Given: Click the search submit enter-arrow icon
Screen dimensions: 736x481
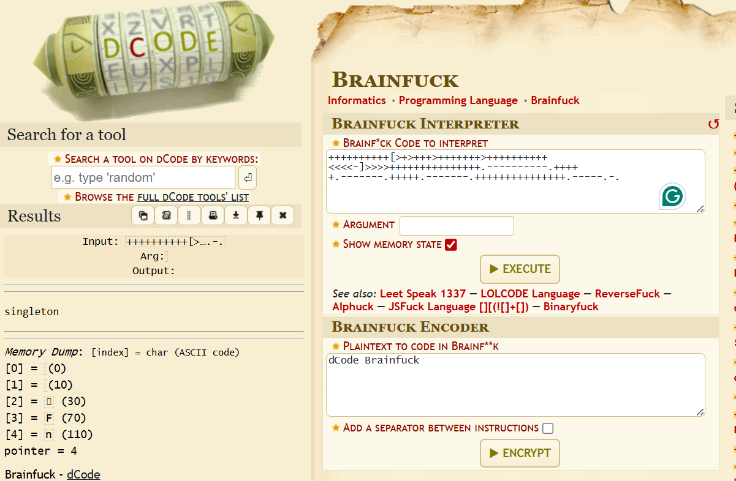Looking at the screenshot, I should (x=248, y=178).
